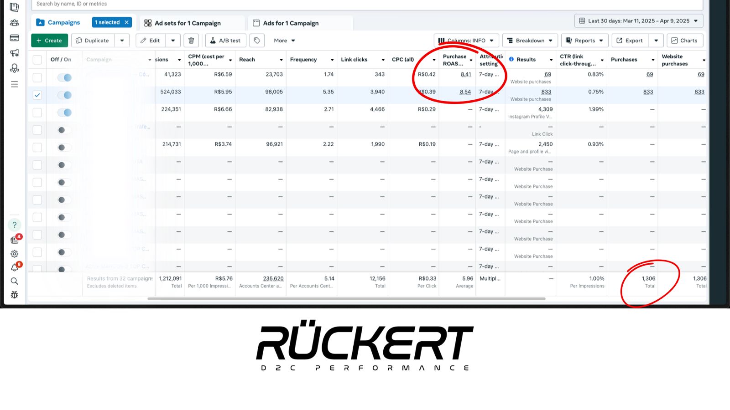The image size is (730, 410).
Task: Turn off campaign toggle in 41,323 row
Action: 64,77
